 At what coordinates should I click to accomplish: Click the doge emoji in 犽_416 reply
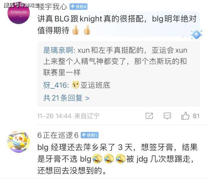pyautogui.click(x=76, y=85)
